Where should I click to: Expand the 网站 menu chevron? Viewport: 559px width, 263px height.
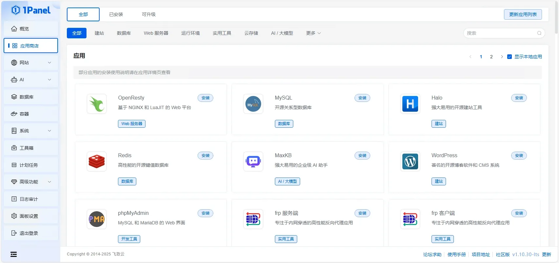pos(49,63)
